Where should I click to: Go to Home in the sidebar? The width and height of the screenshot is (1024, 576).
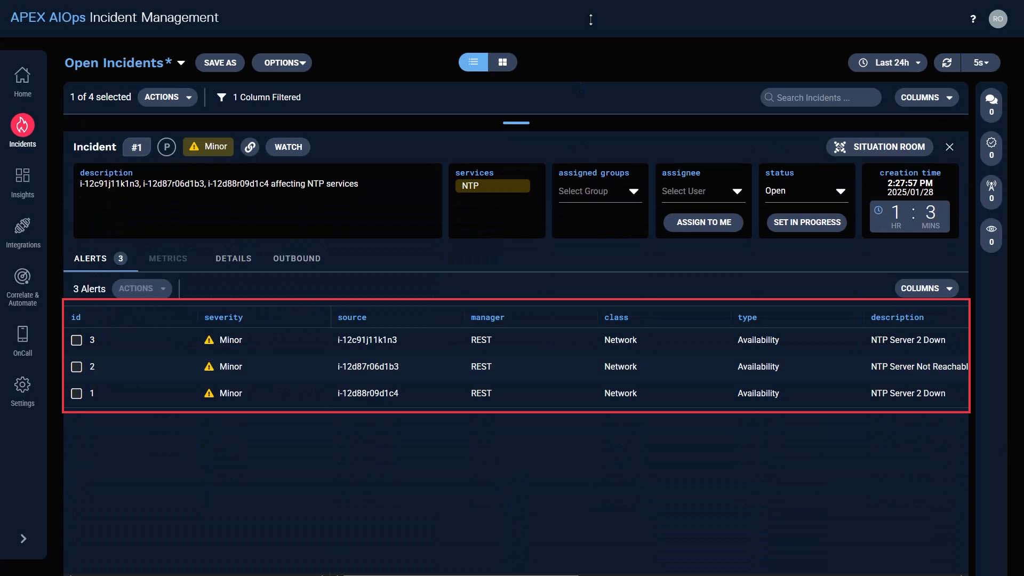click(x=22, y=82)
